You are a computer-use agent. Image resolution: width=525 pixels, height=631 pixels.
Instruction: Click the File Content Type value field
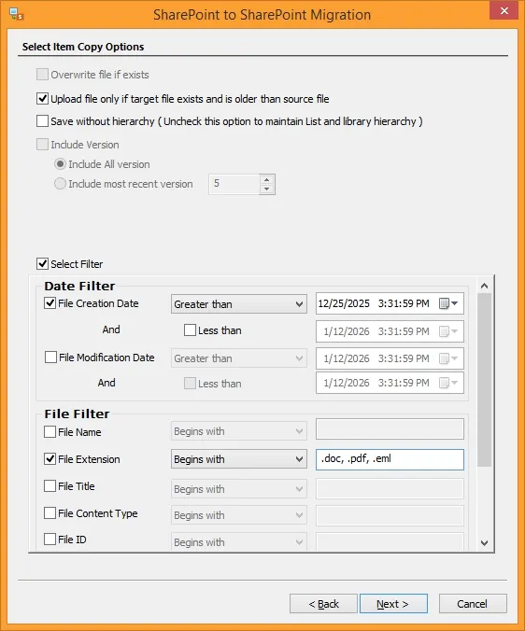click(x=390, y=515)
